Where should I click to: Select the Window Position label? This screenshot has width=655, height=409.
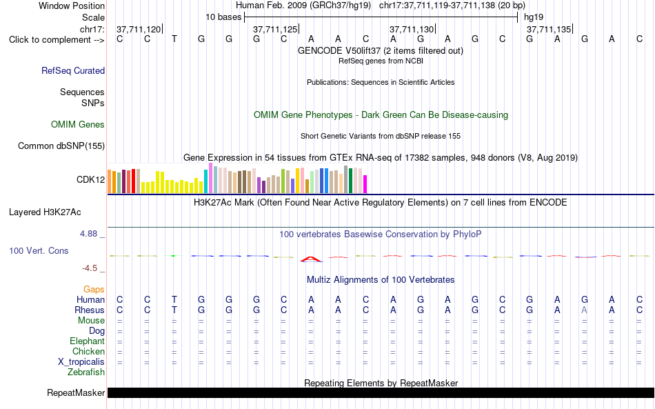[x=72, y=6]
